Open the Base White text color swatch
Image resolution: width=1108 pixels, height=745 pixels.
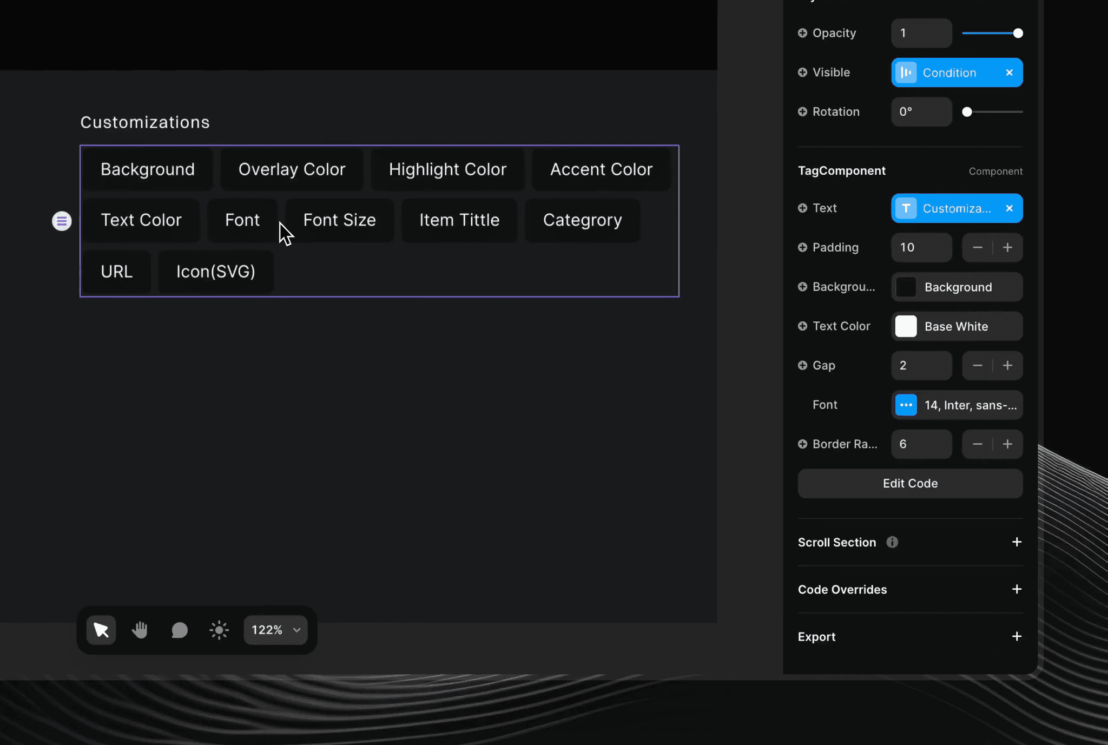pos(906,326)
